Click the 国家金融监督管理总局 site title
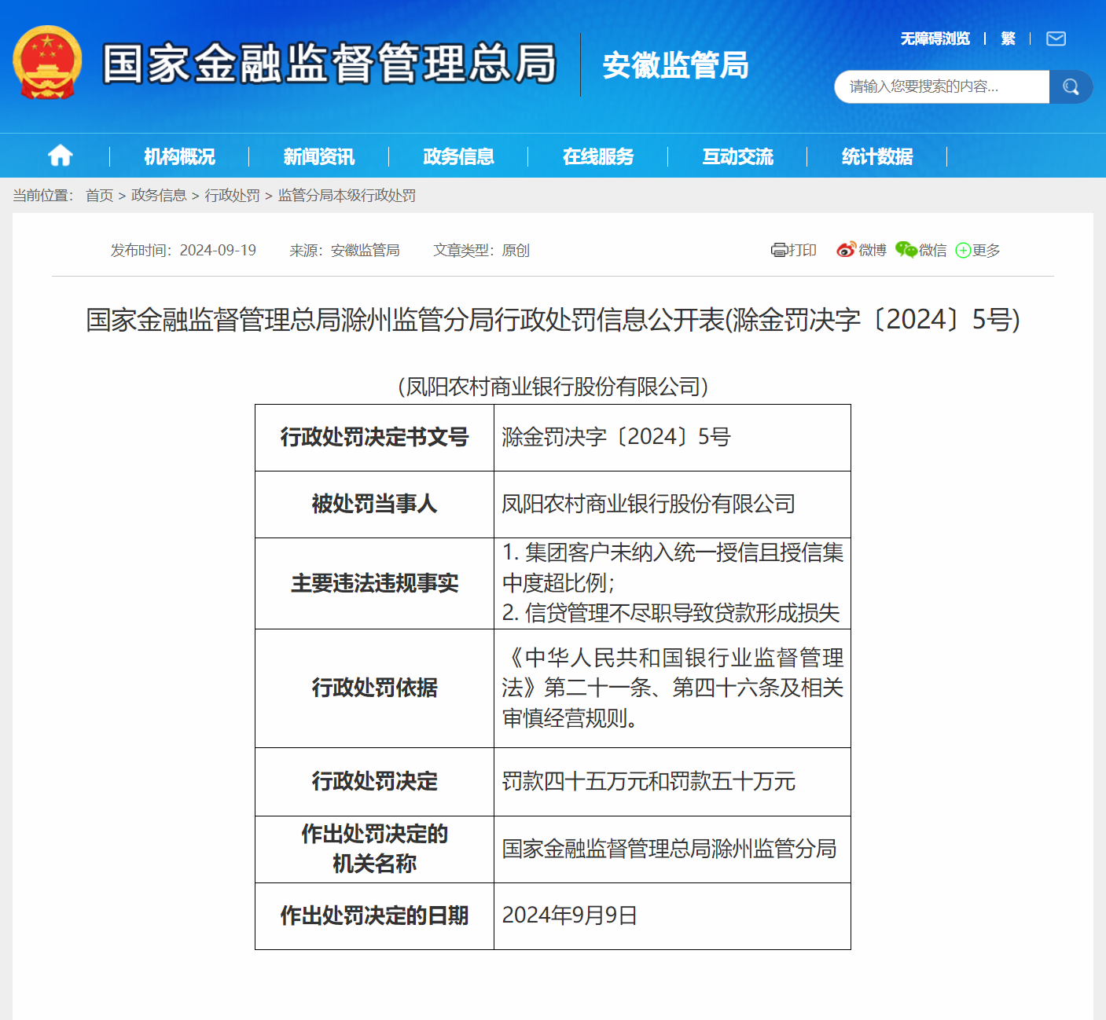This screenshot has height=1020, width=1106. point(329,64)
